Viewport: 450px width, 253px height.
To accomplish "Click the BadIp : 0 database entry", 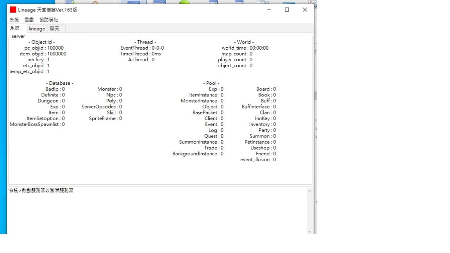I will (55, 89).
